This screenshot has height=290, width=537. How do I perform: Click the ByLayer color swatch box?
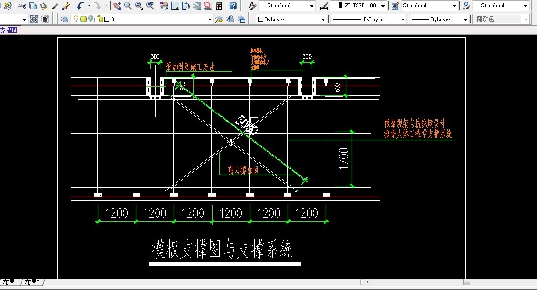pyautogui.click(x=261, y=20)
